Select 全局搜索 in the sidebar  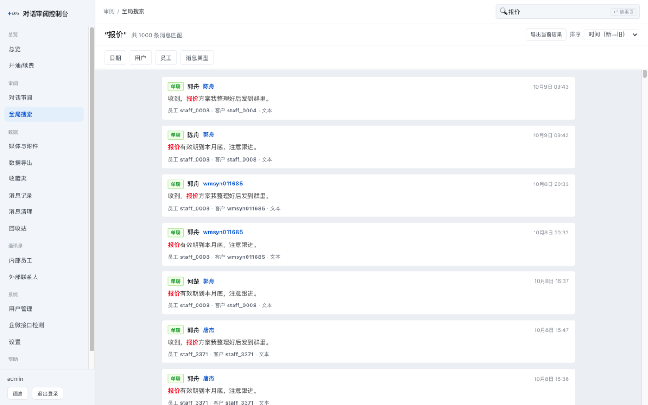pos(44,114)
